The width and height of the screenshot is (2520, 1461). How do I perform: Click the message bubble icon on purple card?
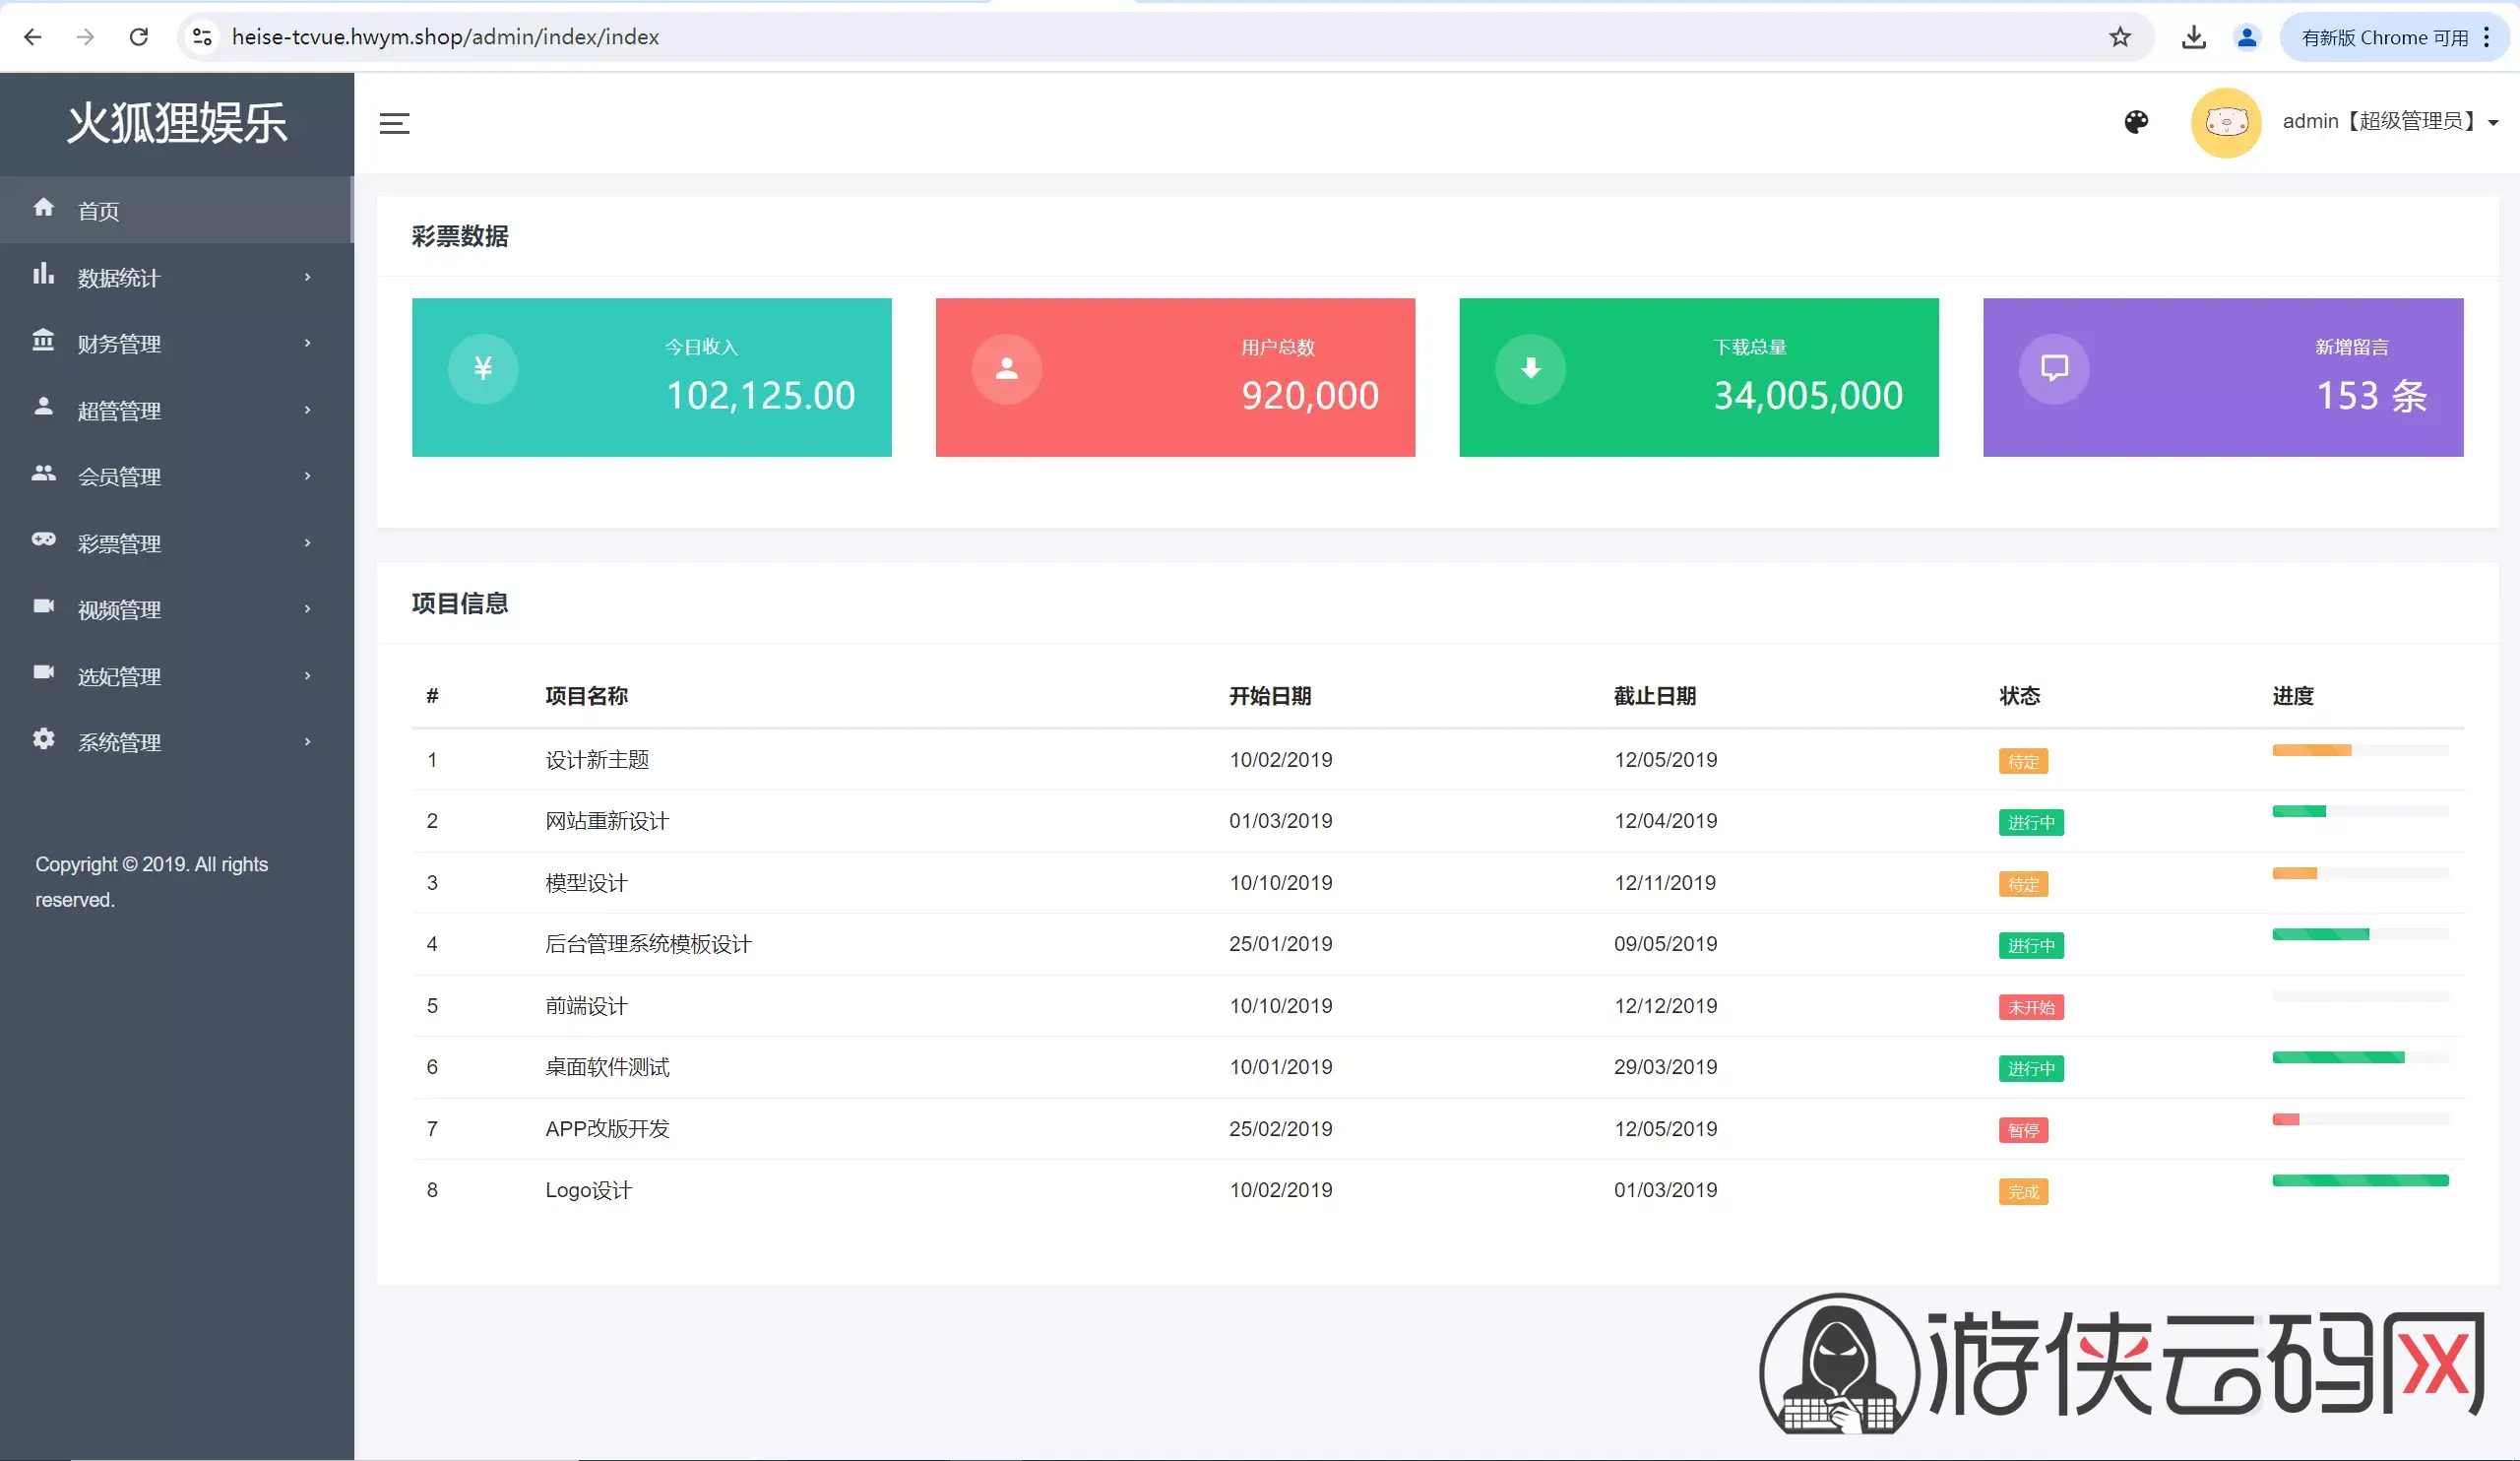2054,369
